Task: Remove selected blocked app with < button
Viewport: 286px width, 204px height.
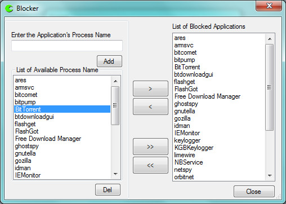Action: tap(150, 107)
